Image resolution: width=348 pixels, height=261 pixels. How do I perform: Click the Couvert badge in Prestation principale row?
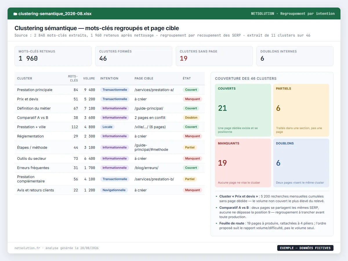pos(191,90)
